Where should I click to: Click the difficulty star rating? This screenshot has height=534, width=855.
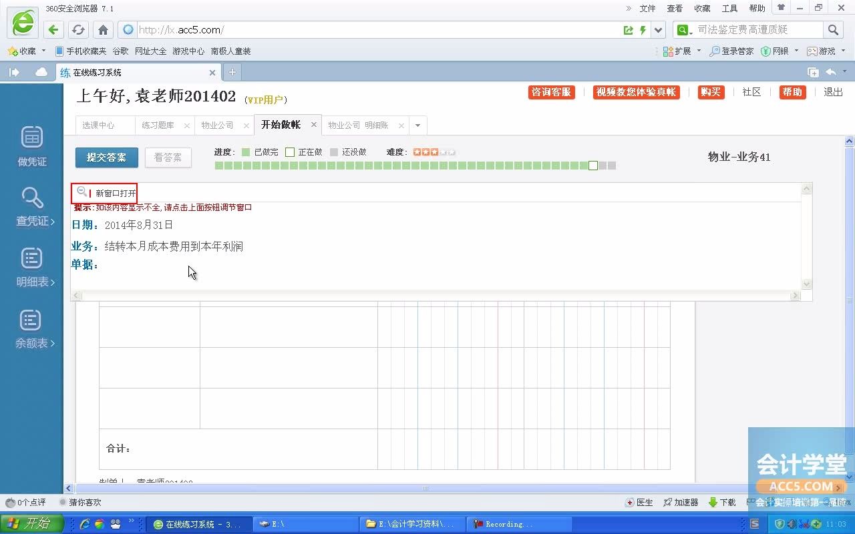pos(434,152)
